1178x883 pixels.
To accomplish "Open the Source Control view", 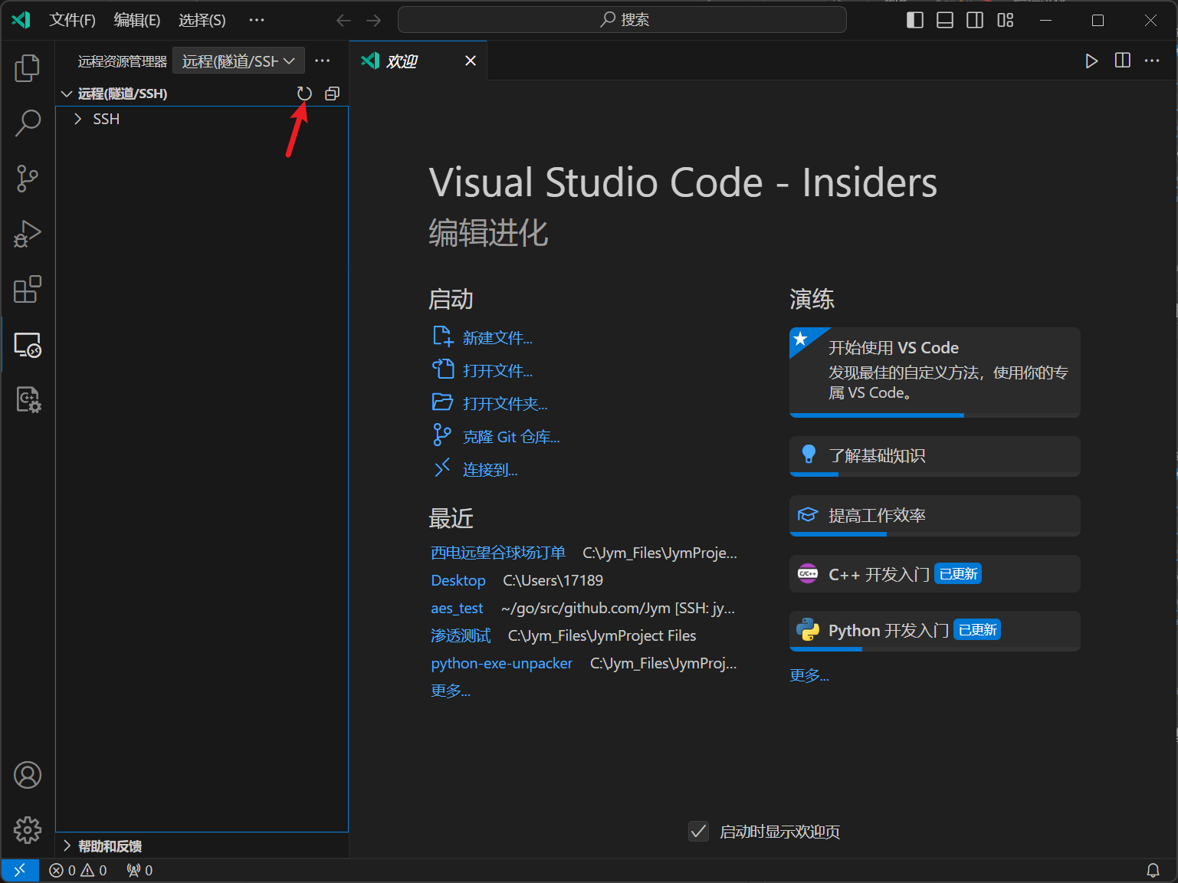I will [x=28, y=179].
